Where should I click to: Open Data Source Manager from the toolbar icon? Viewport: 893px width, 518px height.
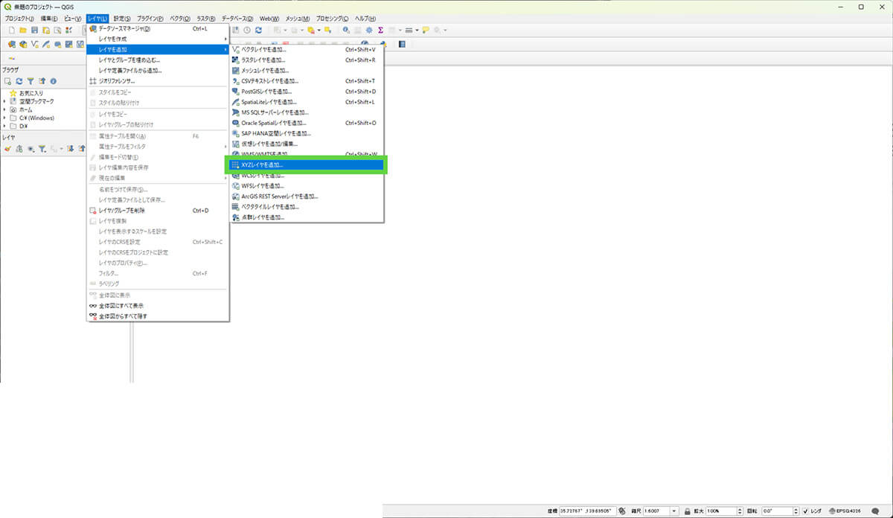coord(12,45)
